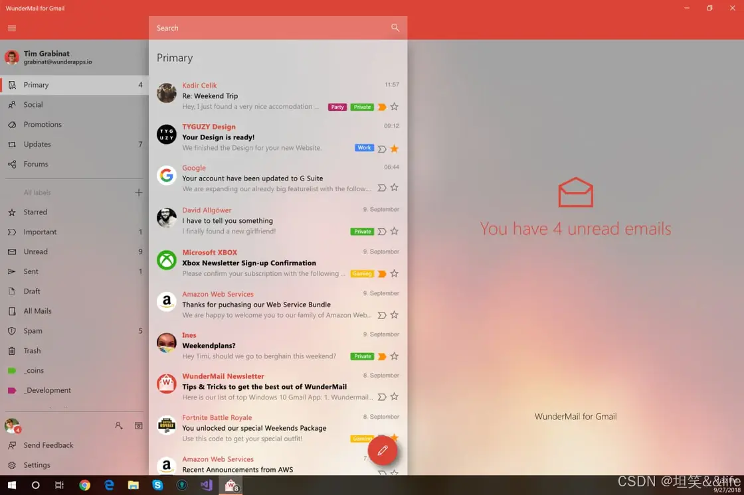Add a new label with the plus icon
744x495 pixels.
139,192
